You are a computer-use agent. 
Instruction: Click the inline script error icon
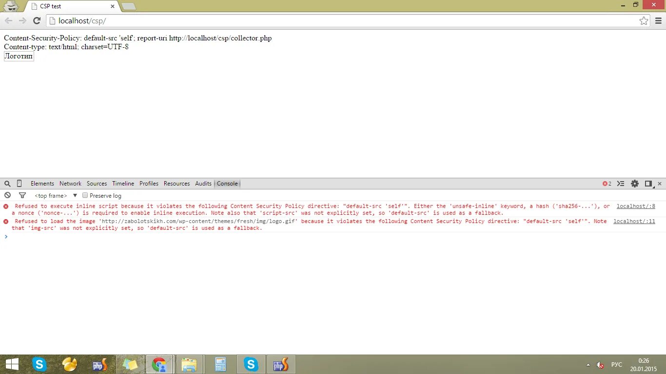6,206
